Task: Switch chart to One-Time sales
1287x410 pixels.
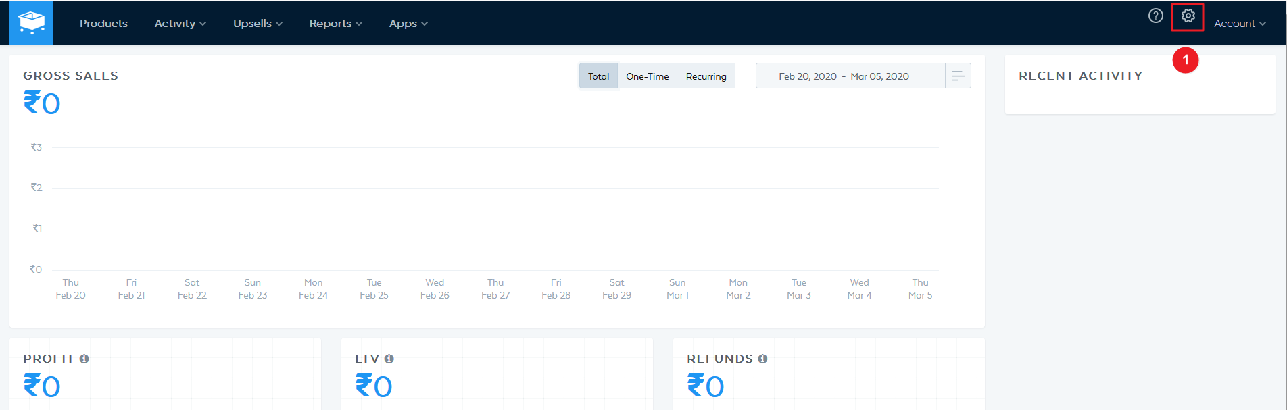Action: tap(647, 76)
